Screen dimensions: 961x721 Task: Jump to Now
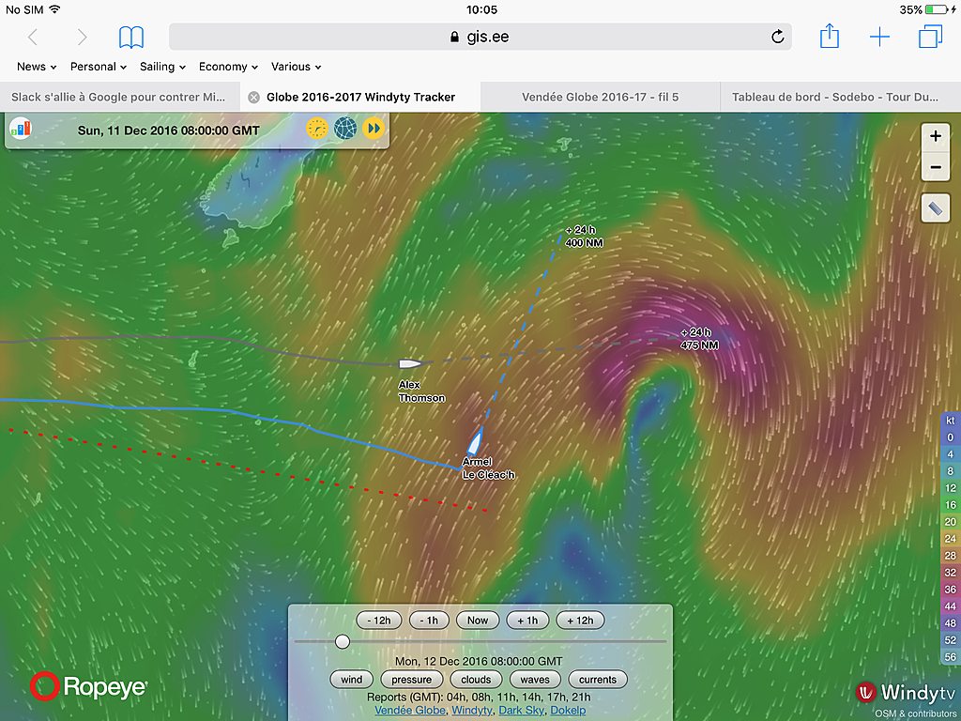478,621
